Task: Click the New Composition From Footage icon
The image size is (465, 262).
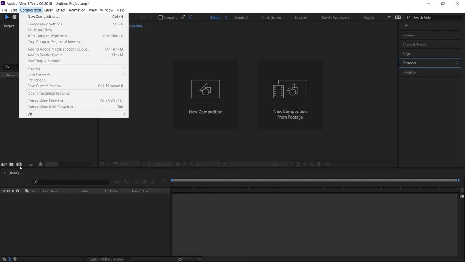Action: coord(290,89)
